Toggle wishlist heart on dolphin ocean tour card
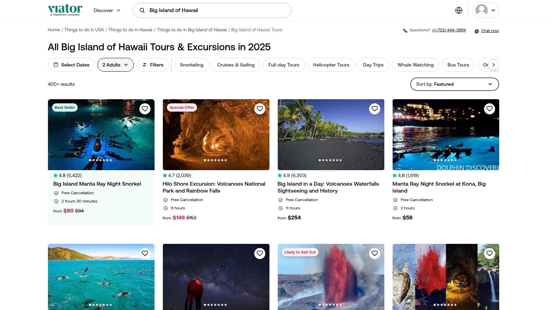 point(145,254)
